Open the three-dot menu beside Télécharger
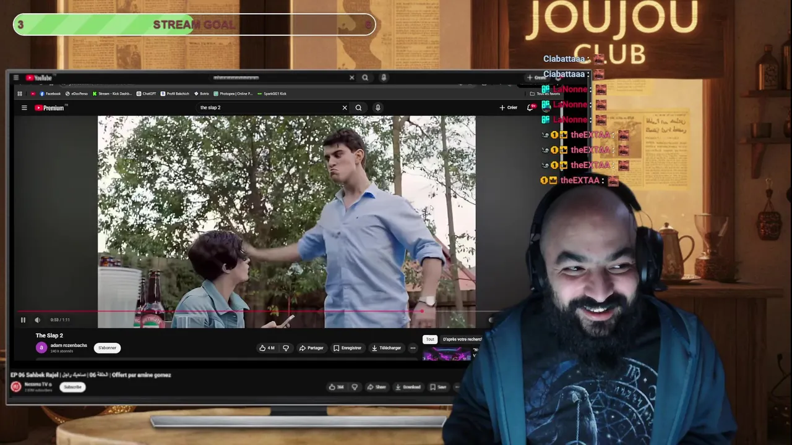 (x=413, y=348)
